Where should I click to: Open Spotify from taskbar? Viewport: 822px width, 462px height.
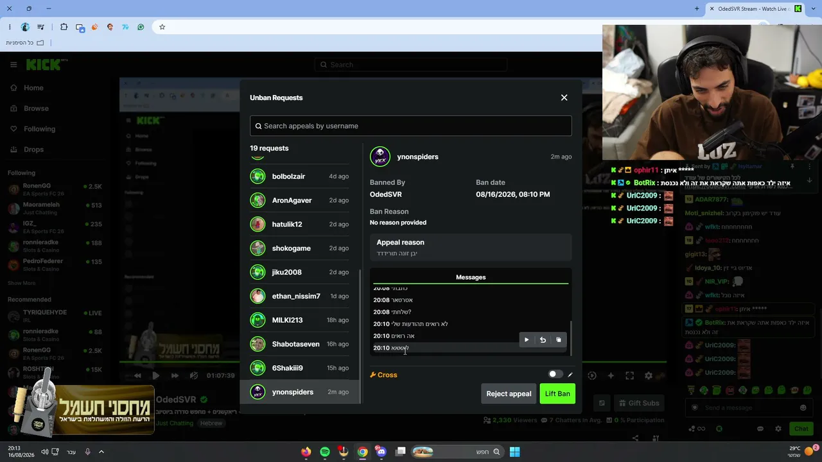coord(325,452)
